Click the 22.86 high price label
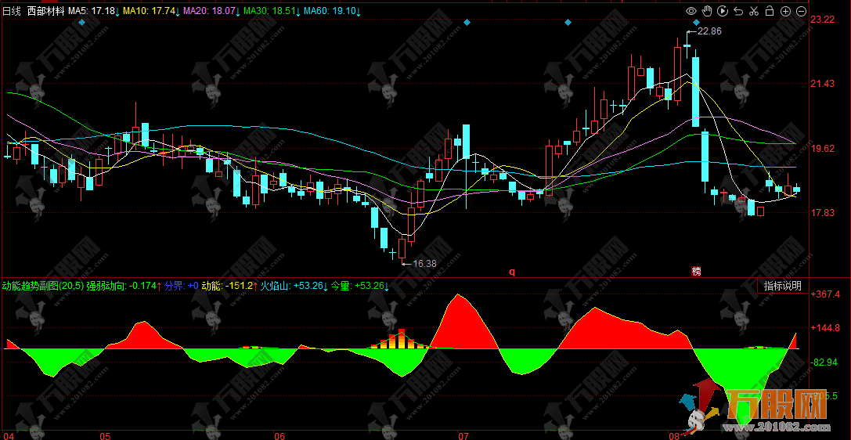 (x=709, y=31)
